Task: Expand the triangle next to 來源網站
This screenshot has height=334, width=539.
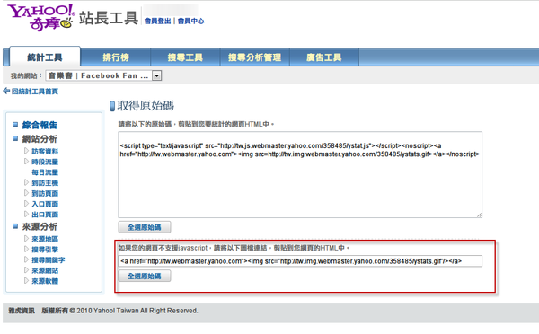Action: (26, 270)
